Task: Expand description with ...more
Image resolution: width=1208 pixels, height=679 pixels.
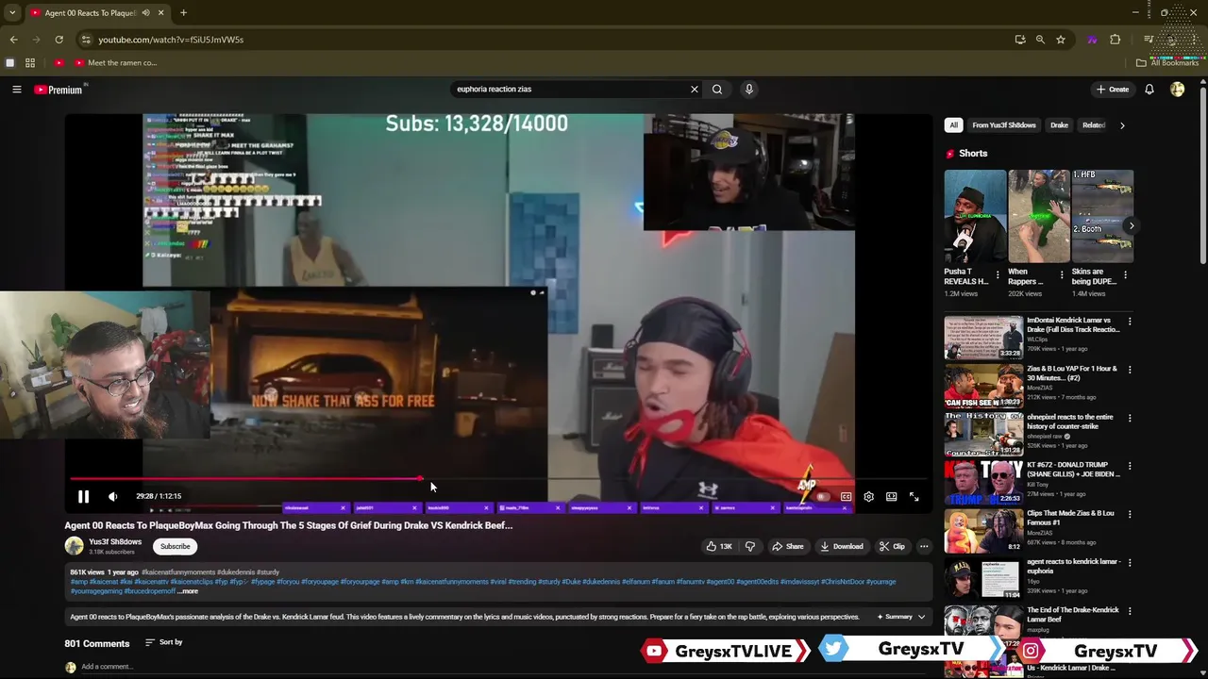Action: click(189, 591)
